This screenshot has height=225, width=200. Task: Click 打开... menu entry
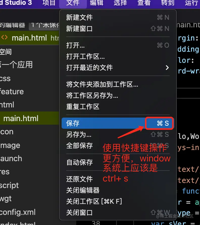click(118, 45)
